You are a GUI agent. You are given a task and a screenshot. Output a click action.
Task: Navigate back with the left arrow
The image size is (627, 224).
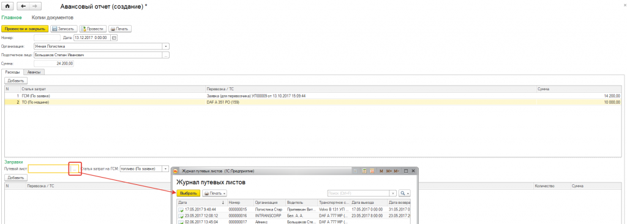[x=23, y=6]
